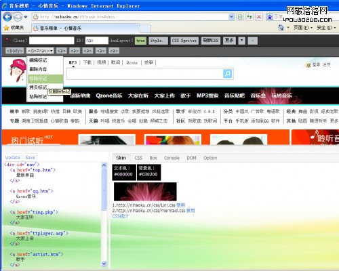Click the Class input field
Viewport: 339px width, 271px height.
52,41
